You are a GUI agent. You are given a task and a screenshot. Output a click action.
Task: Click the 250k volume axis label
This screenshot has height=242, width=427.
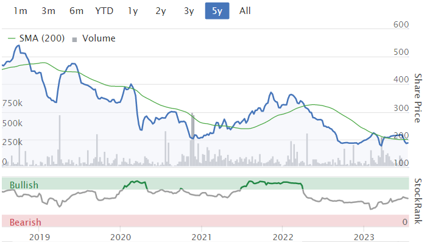tap(13, 142)
